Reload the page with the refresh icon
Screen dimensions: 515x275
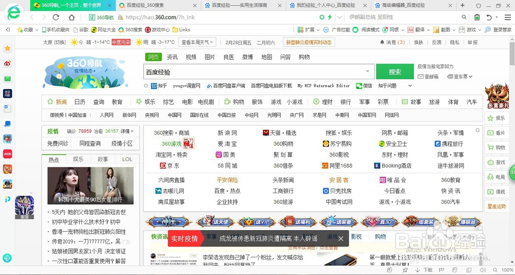56,18
